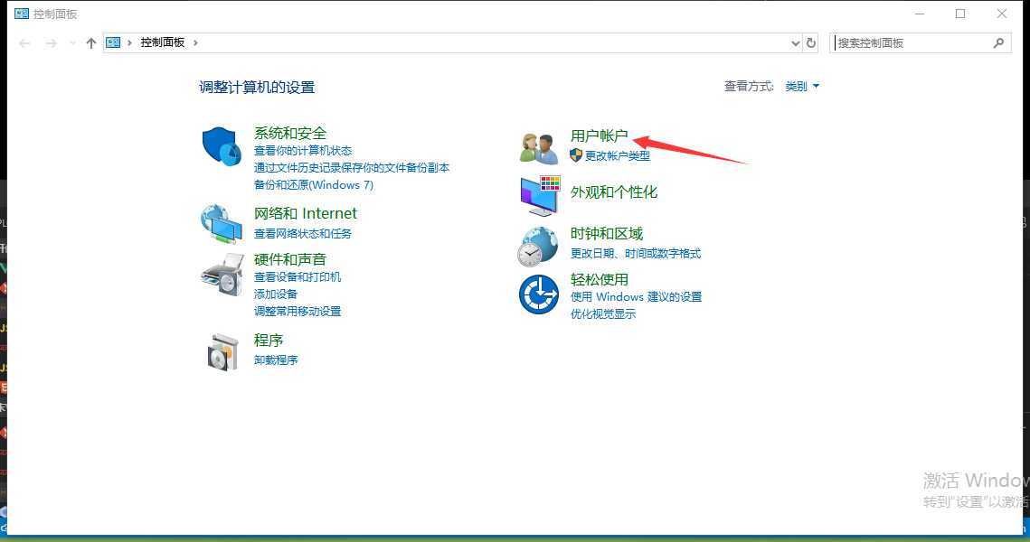Open the 用户帐户 category
Screen dimensions: 1030x542
[599, 135]
